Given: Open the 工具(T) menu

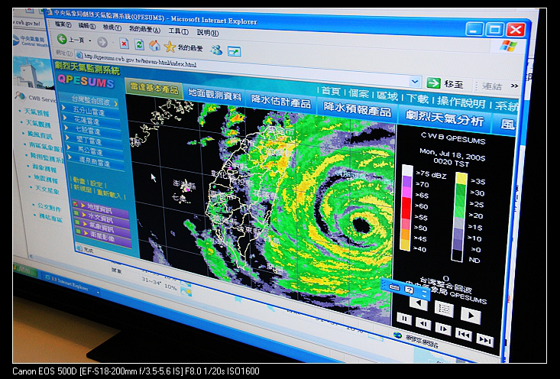Looking at the screenshot, I should [x=179, y=31].
